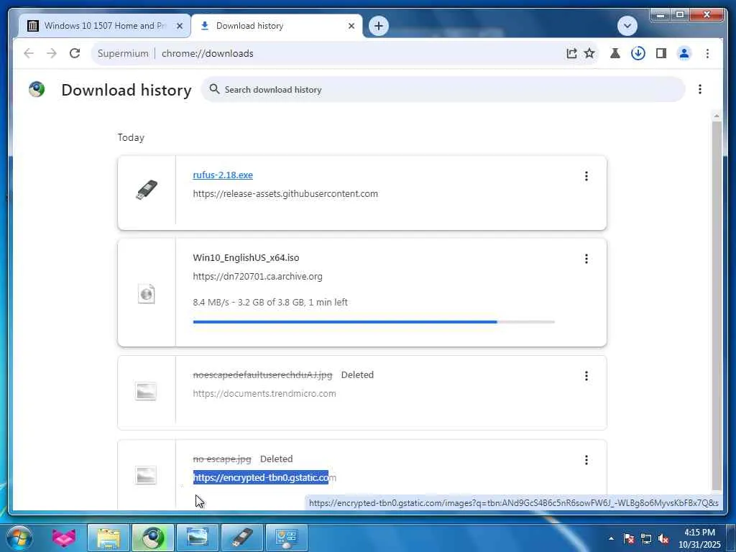This screenshot has height=552, width=736.
Task: Open more actions for no escape.jpg
Action: coord(586,460)
